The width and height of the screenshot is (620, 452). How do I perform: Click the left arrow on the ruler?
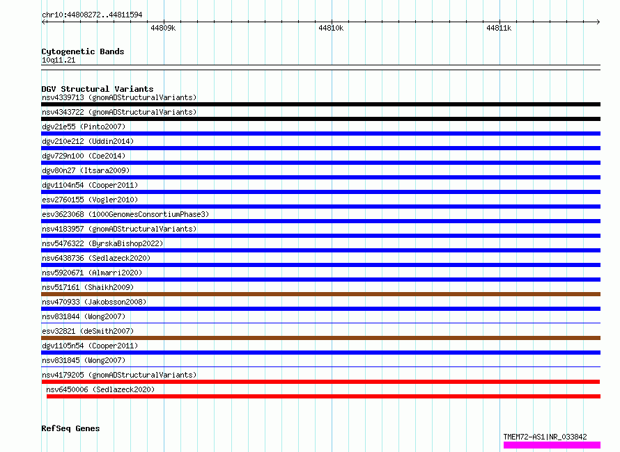[x=44, y=22]
